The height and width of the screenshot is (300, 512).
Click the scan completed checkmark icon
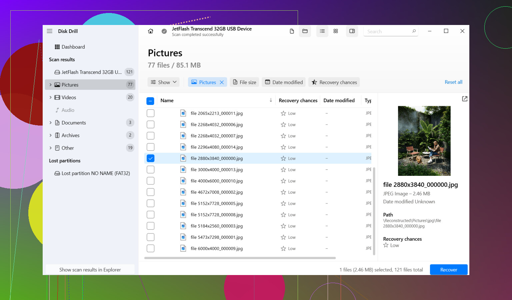(164, 31)
